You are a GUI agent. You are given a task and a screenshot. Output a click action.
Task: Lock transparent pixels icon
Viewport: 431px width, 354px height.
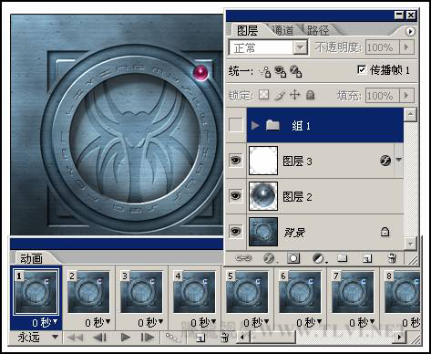263,95
